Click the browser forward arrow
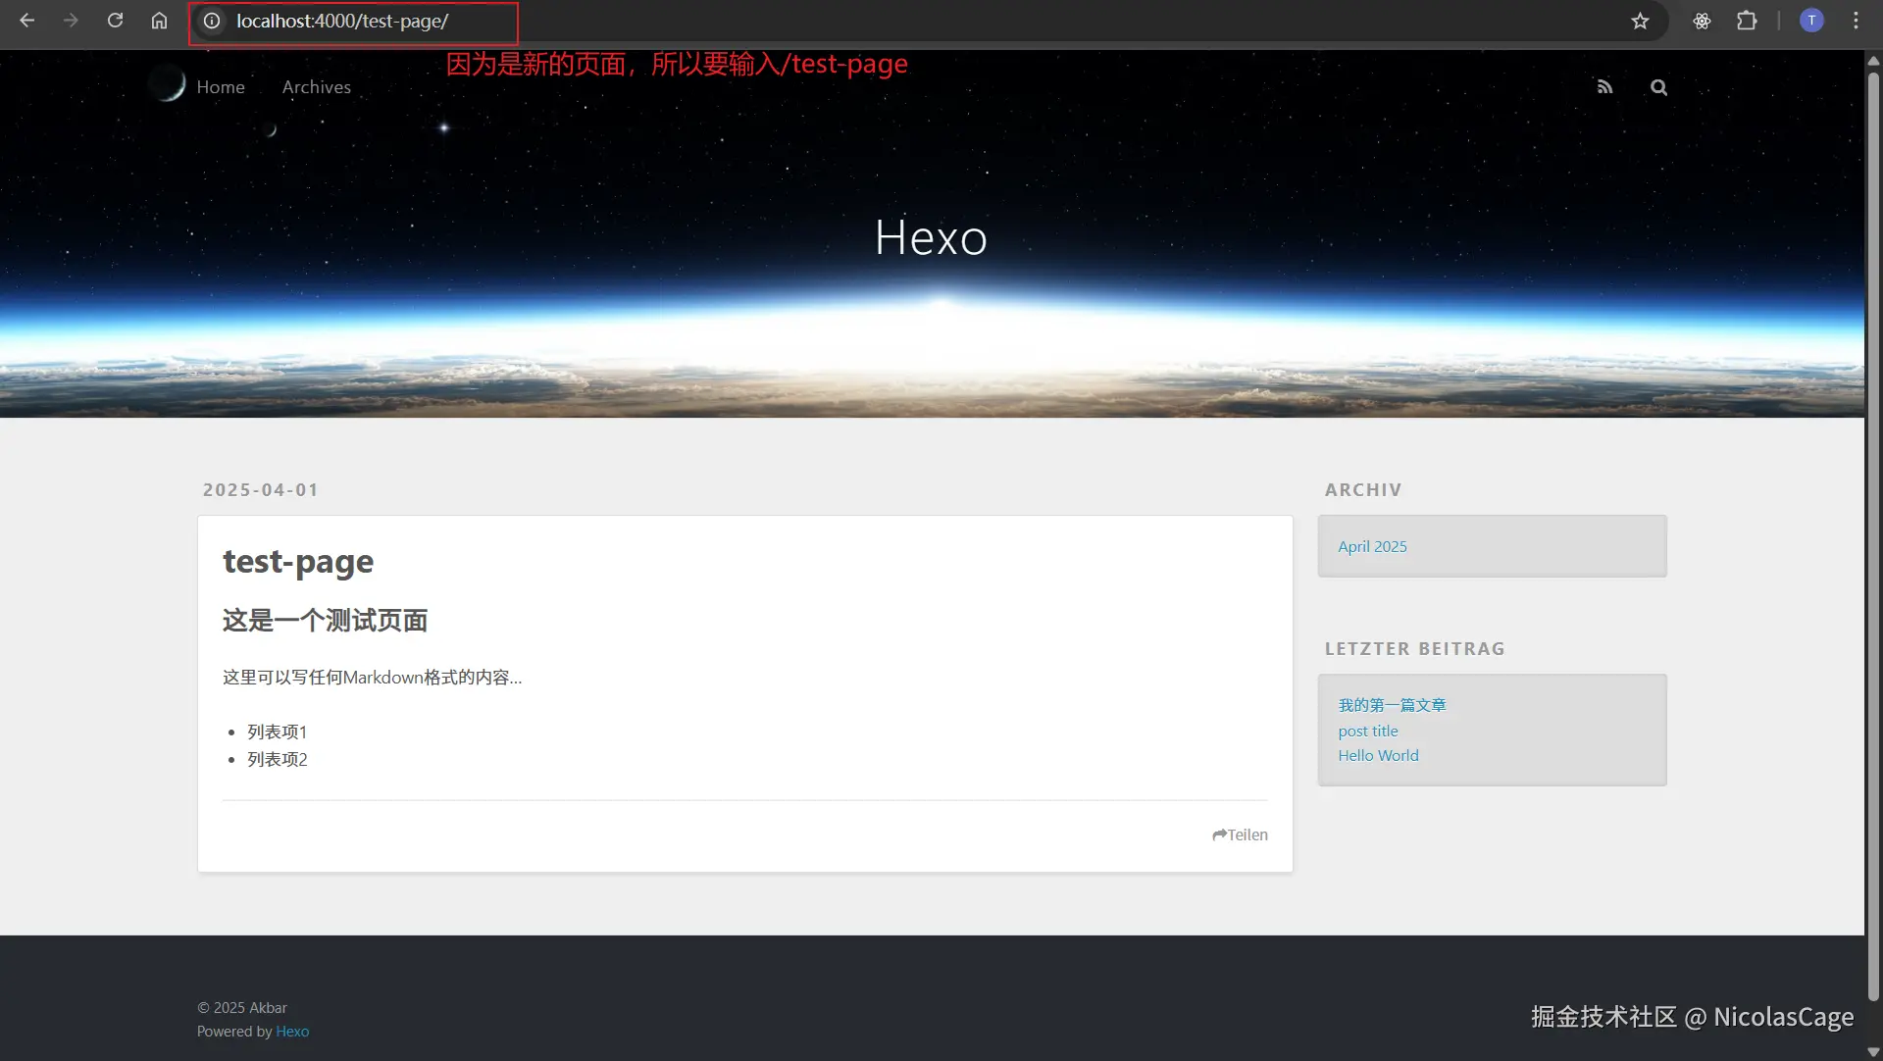1883x1061 pixels. (x=71, y=21)
